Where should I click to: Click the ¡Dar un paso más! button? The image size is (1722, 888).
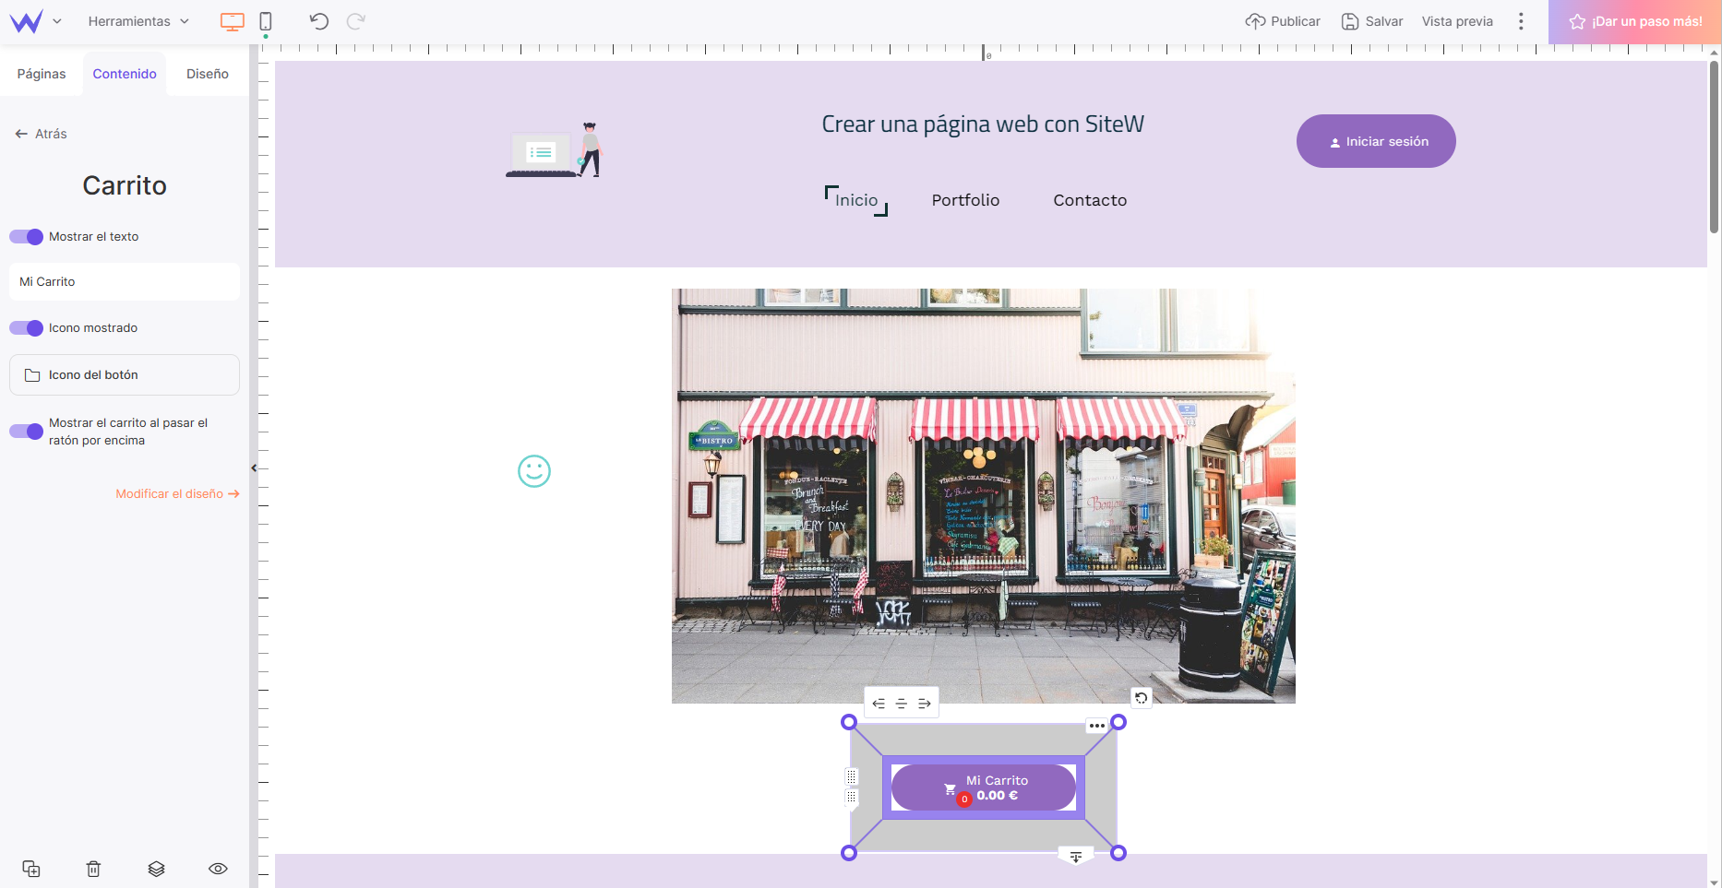tap(1635, 21)
